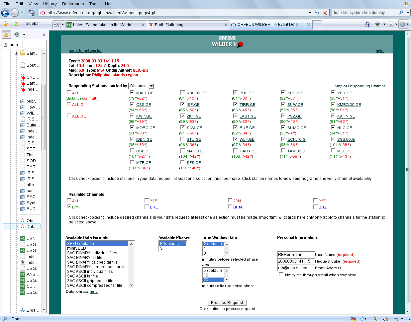Click the magnifier icon in the search box

click(401, 13)
